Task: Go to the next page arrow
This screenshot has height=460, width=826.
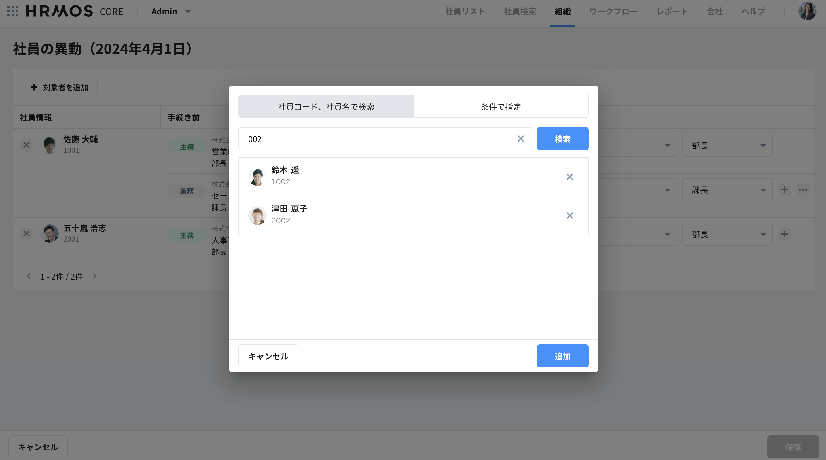Action: click(x=94, y=276)
